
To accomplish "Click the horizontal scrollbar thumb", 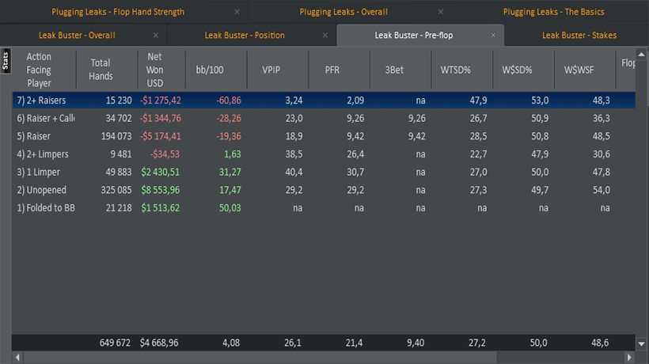I will (x=260, y=357).
